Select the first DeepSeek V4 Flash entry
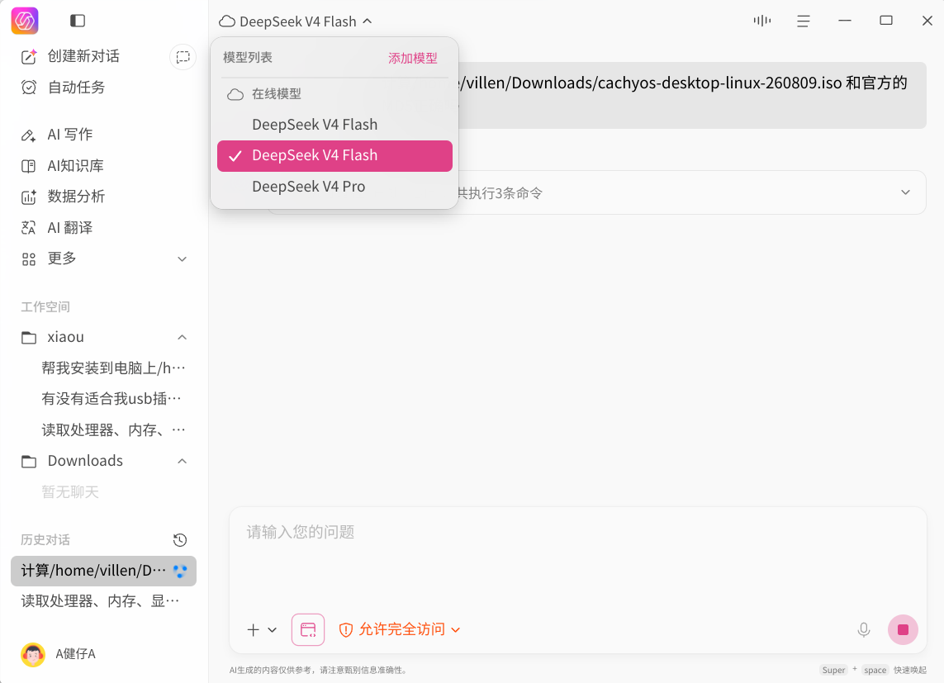The height and width of the screenshot is (683, 944). (334, 125)
